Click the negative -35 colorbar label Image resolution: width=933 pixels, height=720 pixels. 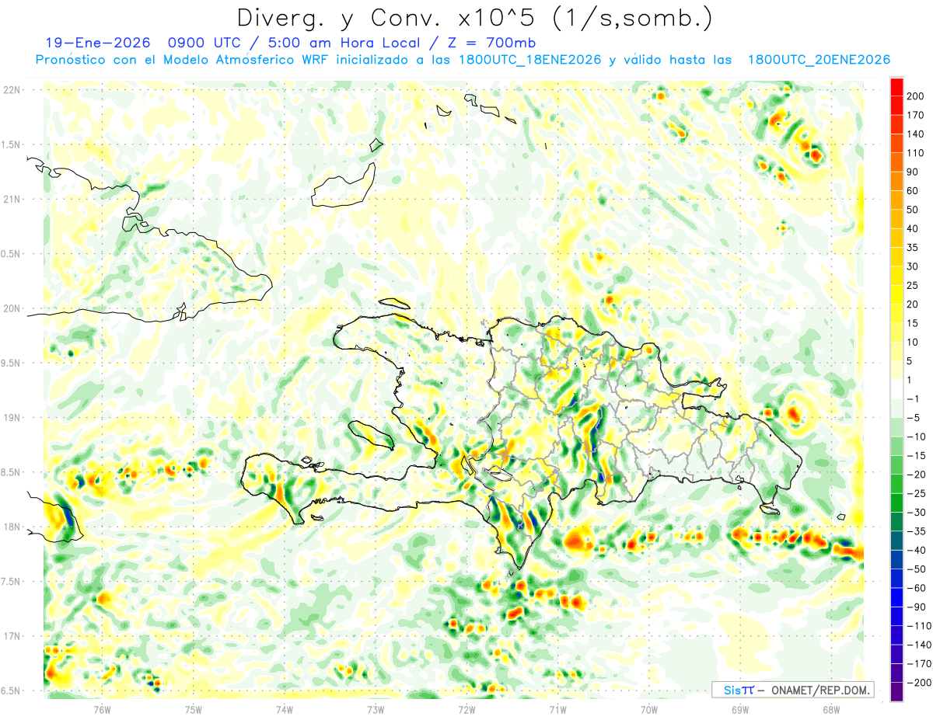coord(918,531)
